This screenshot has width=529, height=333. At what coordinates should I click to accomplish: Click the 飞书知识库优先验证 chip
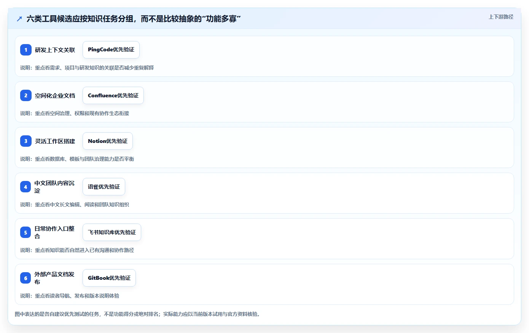112,232
